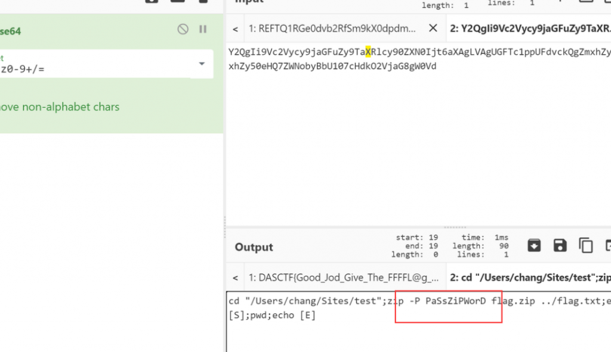
Task: Save output to file floppy icon
Action: [x=560, y=245]
